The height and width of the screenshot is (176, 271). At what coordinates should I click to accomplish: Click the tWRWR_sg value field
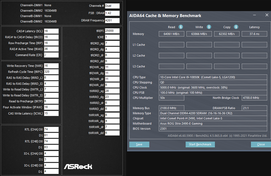[x=112, y=115]
